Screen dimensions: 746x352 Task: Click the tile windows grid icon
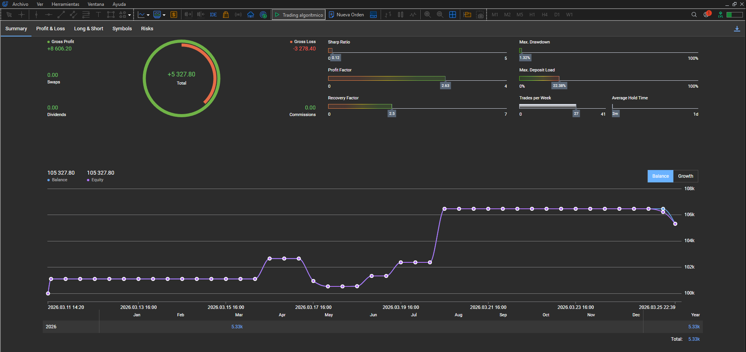point(452,15)
